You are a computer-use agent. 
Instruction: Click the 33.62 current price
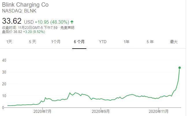[x=12, y=21]
